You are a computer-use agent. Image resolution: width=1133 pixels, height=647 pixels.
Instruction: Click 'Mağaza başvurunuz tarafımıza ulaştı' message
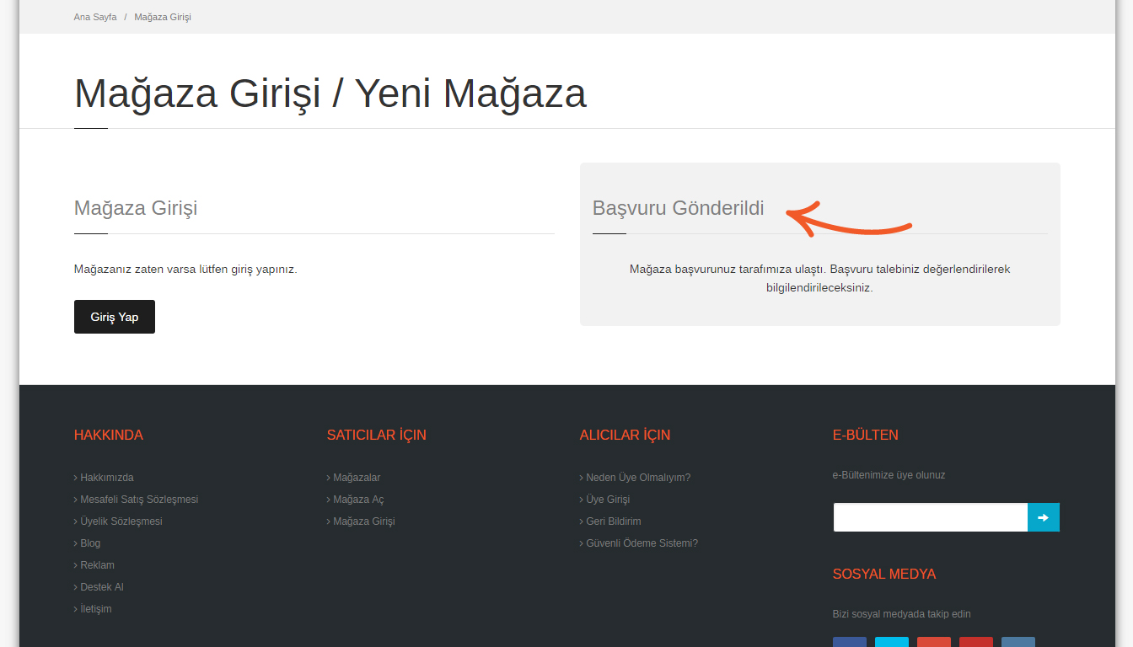tap(820, 278)
